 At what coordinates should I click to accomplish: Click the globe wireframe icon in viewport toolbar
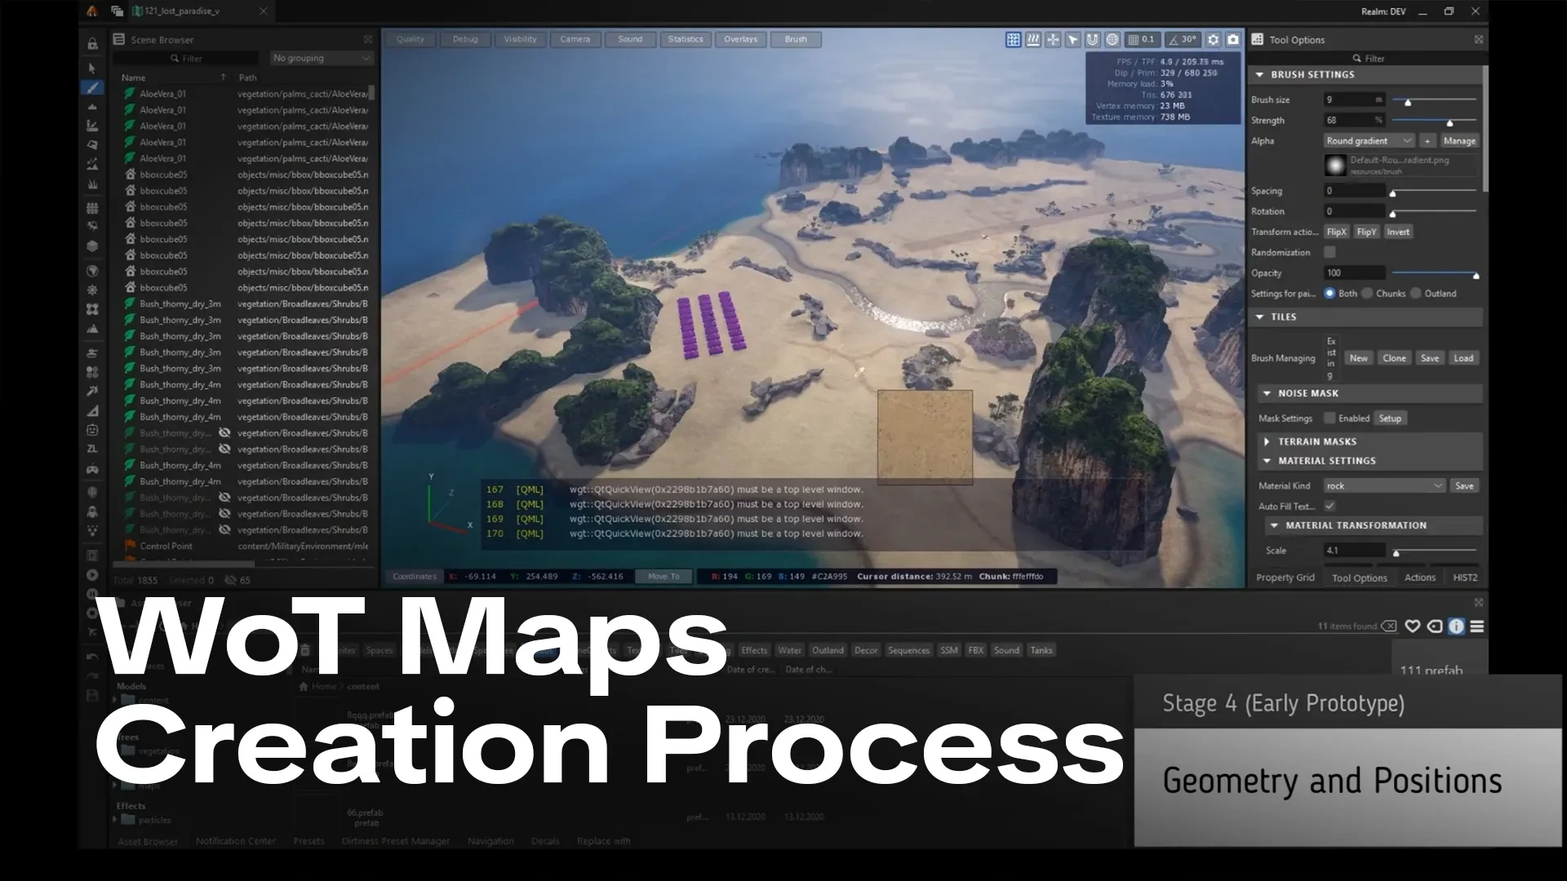(1112, 39)
